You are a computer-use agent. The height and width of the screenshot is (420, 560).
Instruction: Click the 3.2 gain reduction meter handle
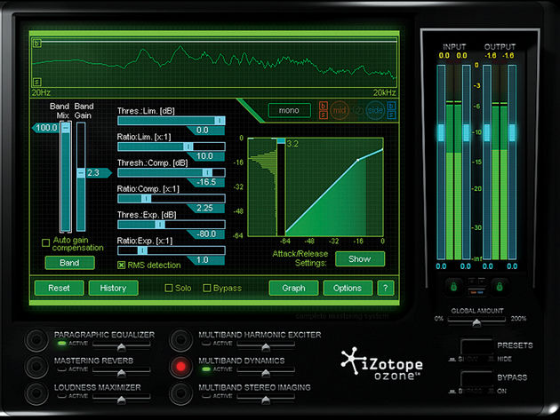(281, 141)
